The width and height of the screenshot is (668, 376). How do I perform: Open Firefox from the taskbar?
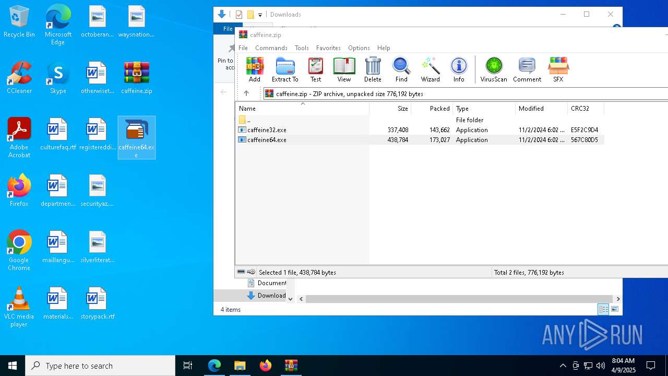click(265, 366)
